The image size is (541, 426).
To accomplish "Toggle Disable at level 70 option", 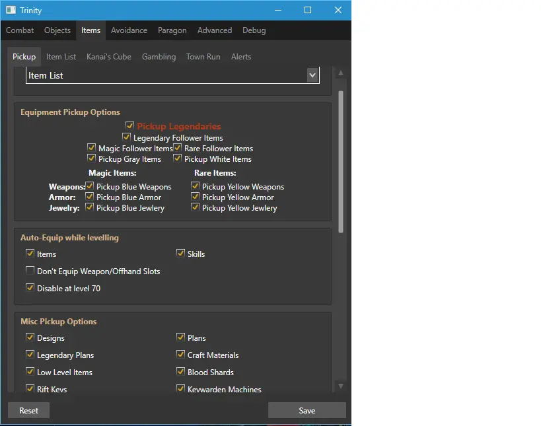I will pos(30,288).
